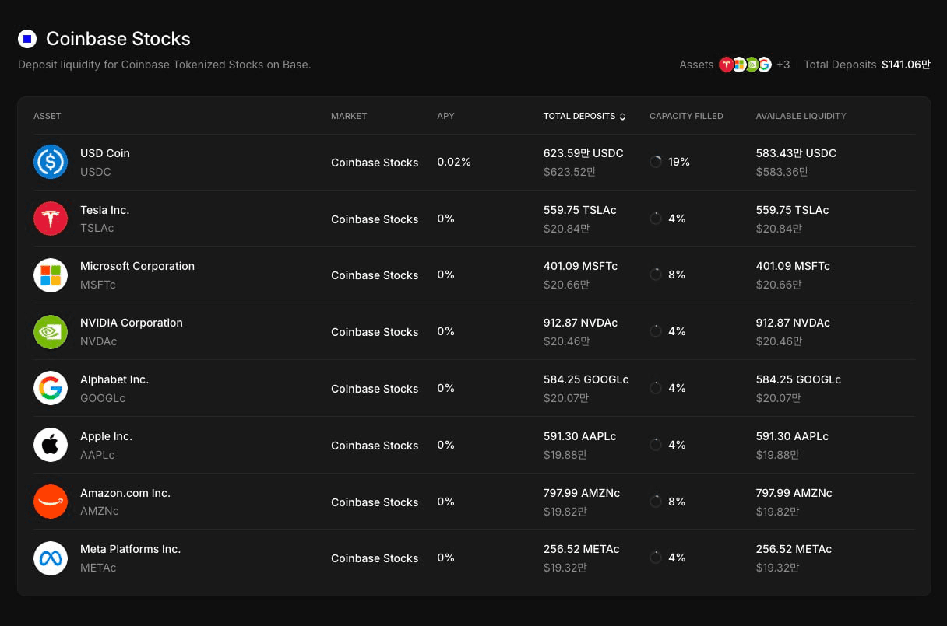The width and height of the screenshot is (947, 626).
Task: Click the Alphabet Google asset icon
Action: (x=51, y=388)
